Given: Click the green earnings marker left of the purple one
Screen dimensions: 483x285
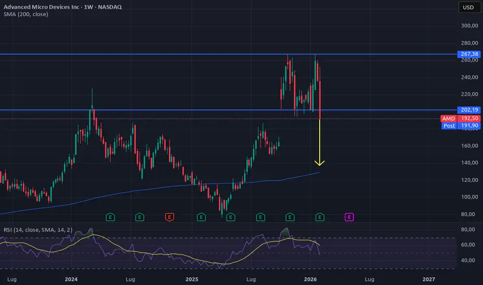Looking at the screenshot, I should click(320, 217).
